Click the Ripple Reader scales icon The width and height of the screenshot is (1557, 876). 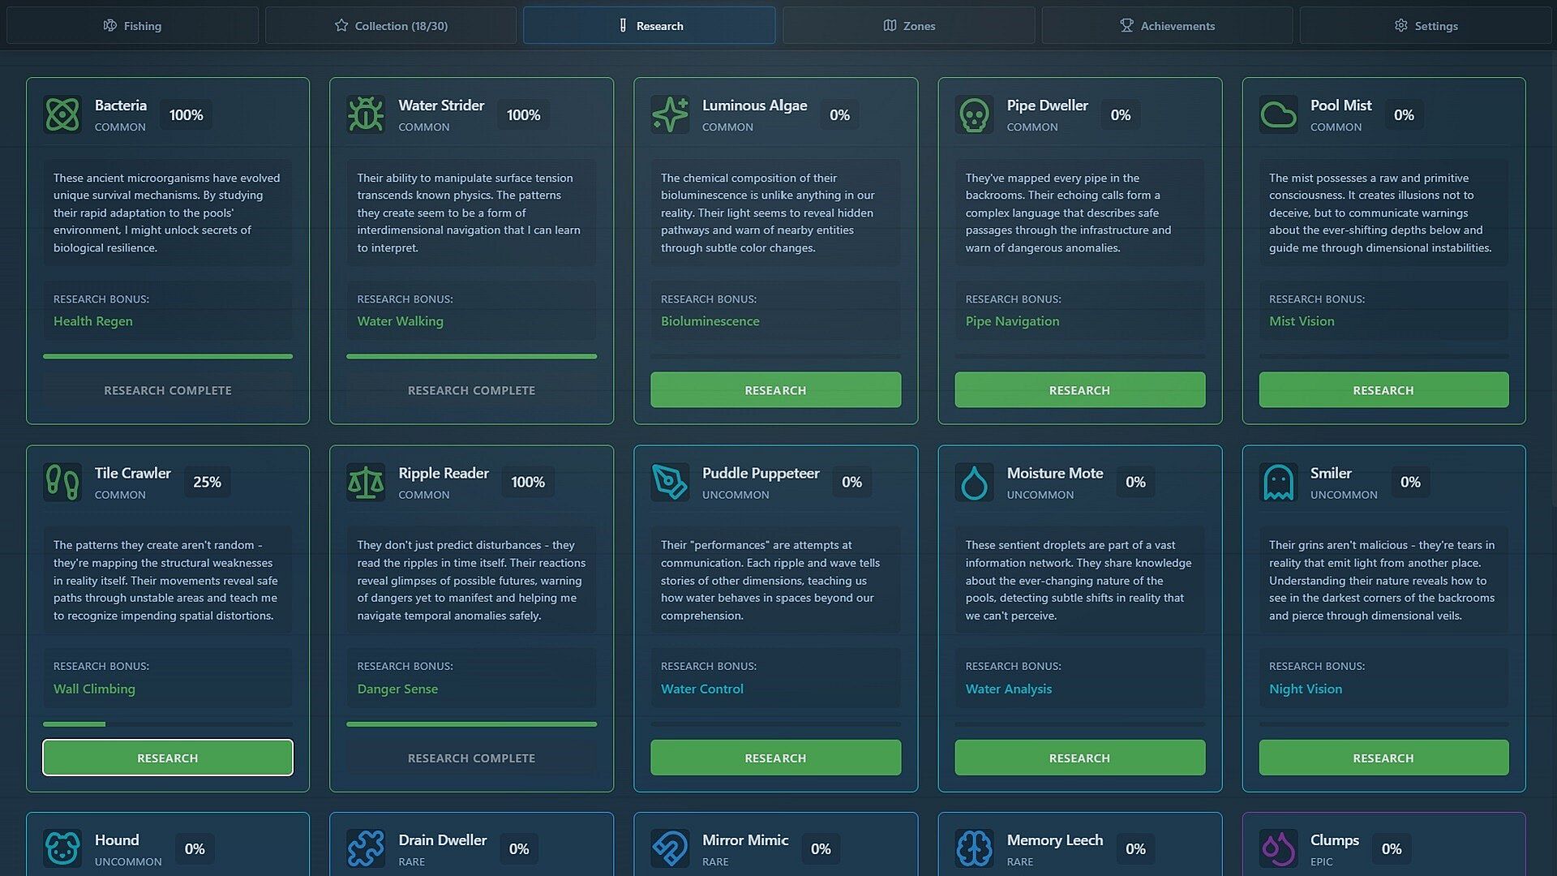click(366, 482)
